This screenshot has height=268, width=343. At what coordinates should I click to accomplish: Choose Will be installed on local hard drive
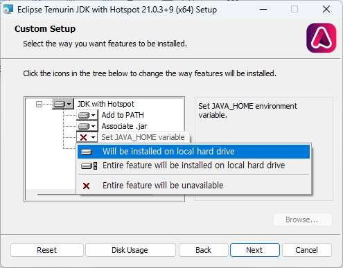(193, 152)
